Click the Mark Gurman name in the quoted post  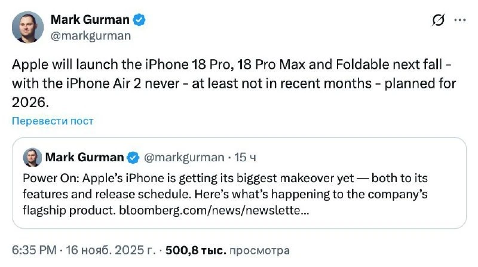point(84,158)
